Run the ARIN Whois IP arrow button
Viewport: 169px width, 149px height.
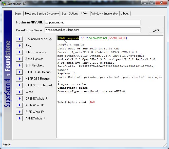[x=20, y=105]
